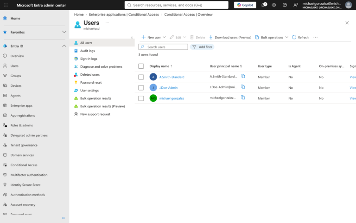Click the global search resources box
The image size is (356, 223).
pyautogui.click(x=177, y=5)
